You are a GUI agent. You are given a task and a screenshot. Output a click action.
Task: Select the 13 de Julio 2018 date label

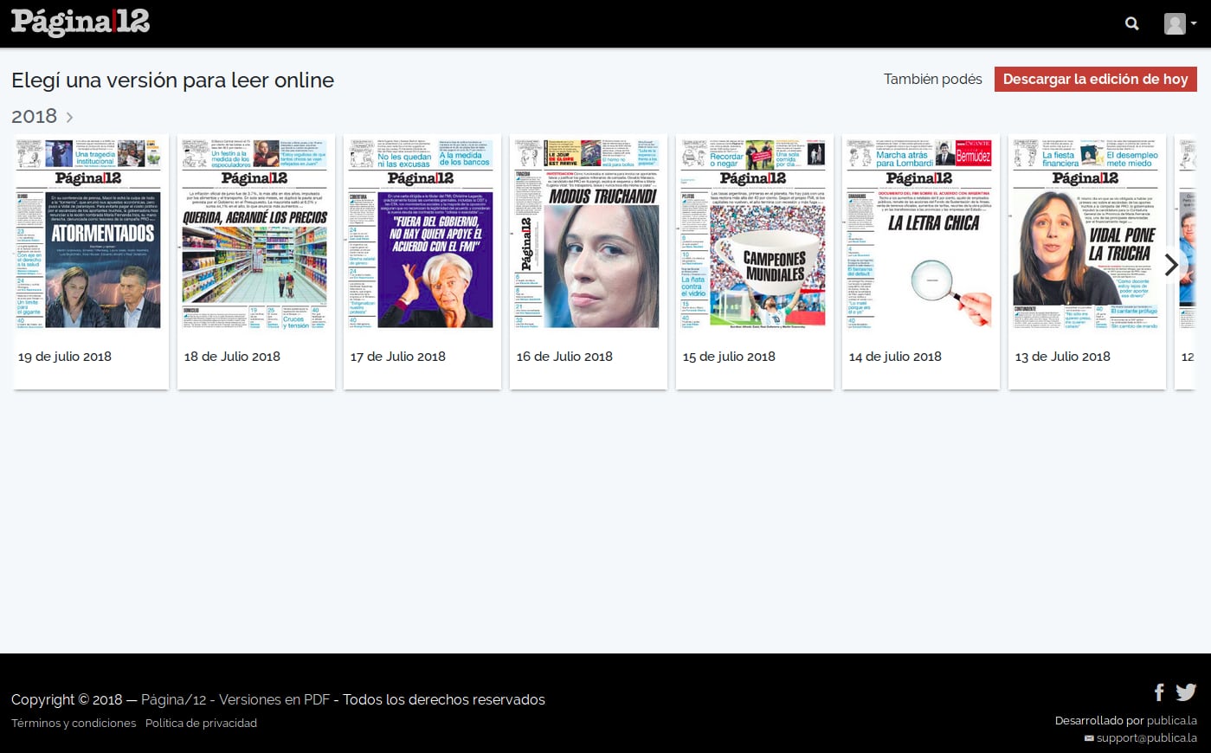pyautogui.click(x=1062, y=357)
